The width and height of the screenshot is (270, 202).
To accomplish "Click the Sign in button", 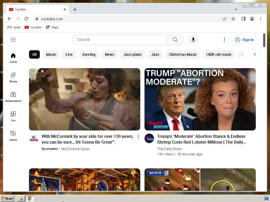I will coord(244,40).
